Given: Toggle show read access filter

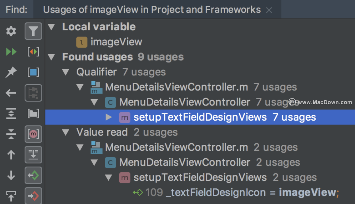Looking at the screenshot, I should click(x=33, y=175).
